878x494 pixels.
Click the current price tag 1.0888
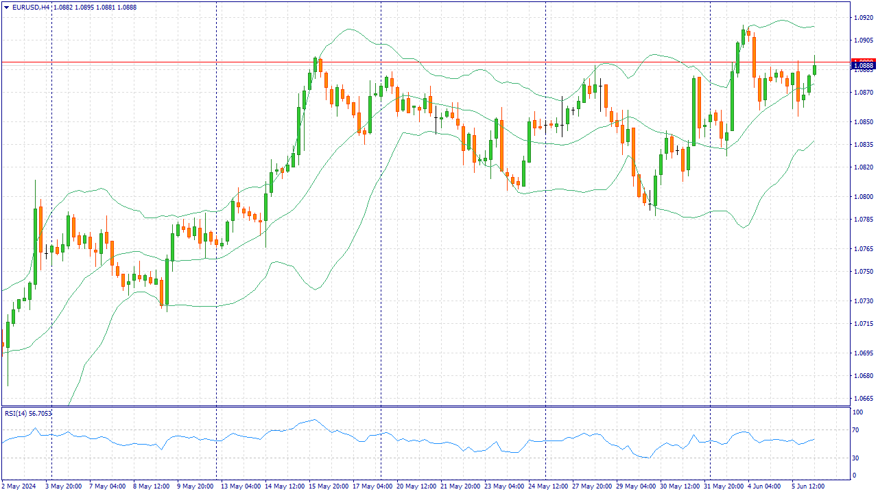tap(862, 65)
